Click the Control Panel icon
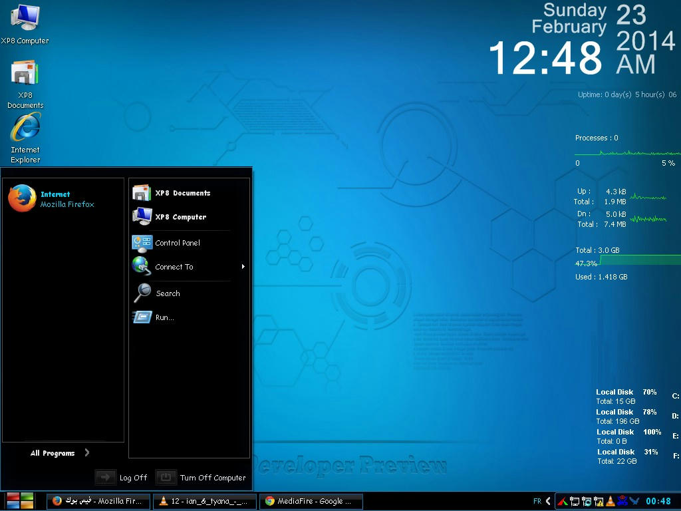 click(142, 243)
